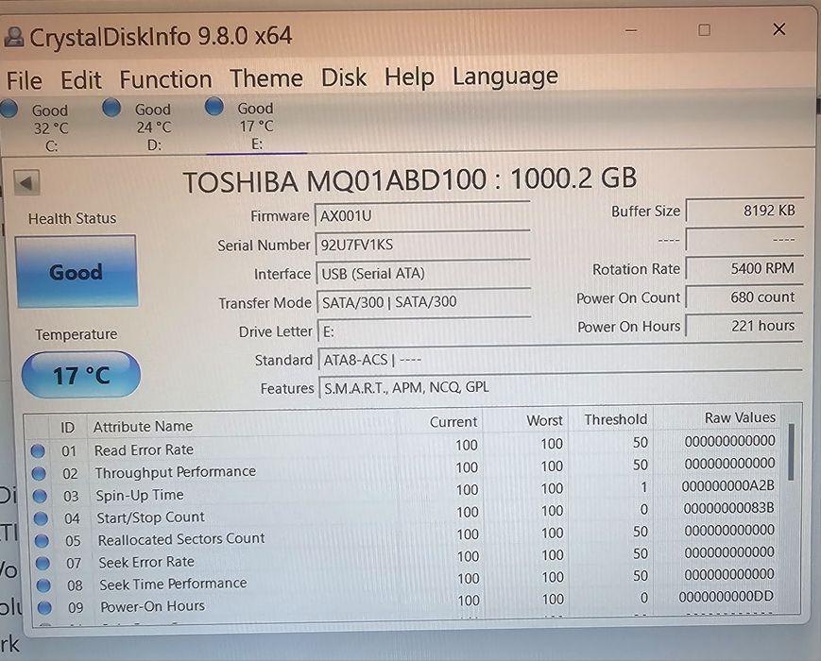Select the Seek Error Rate attribute name
Screen dimensions: 821x661
146,562
